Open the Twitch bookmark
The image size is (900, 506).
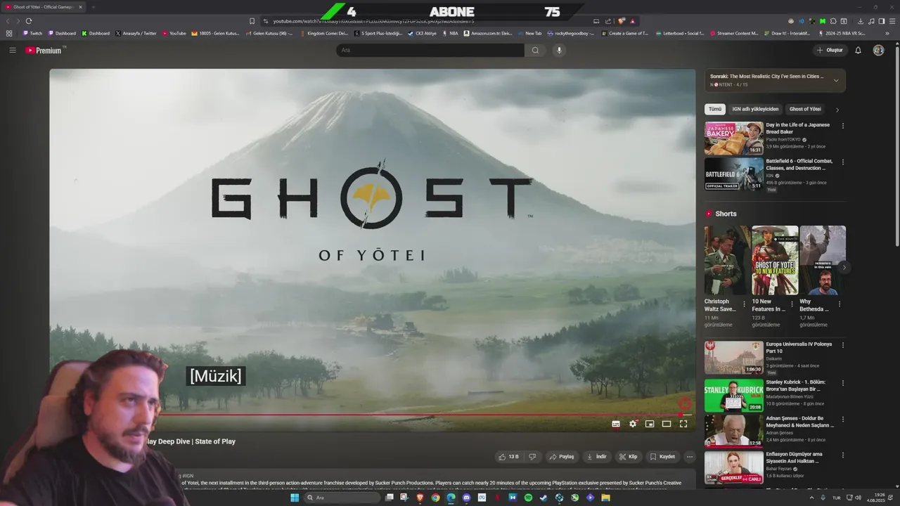[x=32, y=33]
